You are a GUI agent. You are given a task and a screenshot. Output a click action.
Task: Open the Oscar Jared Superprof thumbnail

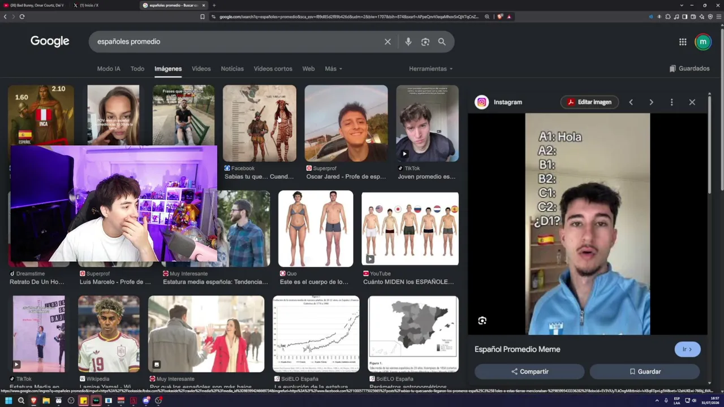click(346, 123)
